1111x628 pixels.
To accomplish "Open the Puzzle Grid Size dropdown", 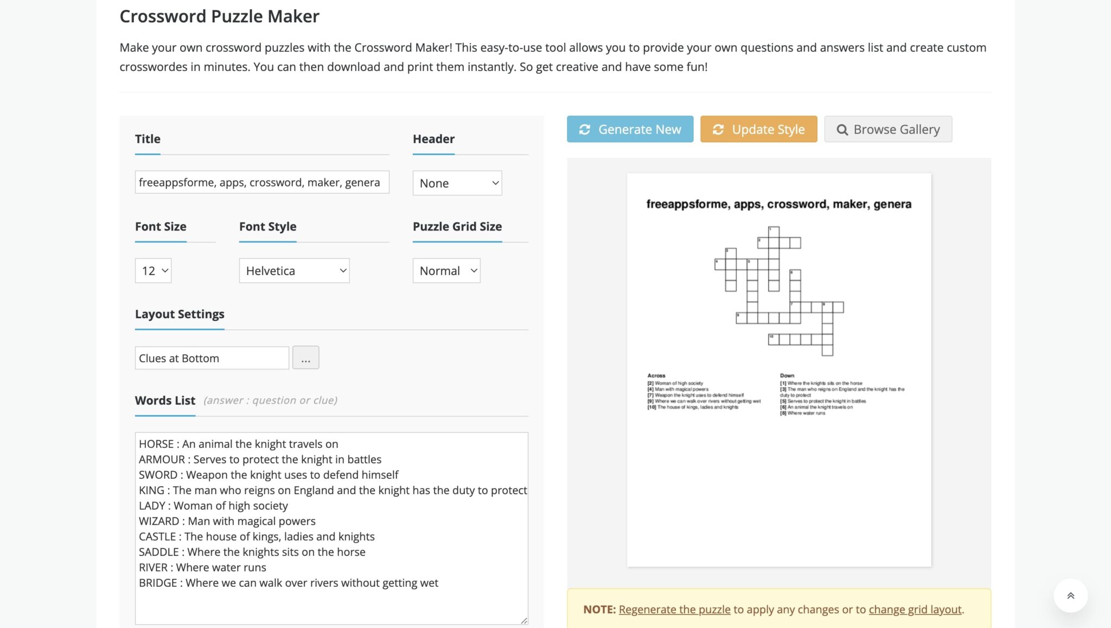I will click(446, 271).
